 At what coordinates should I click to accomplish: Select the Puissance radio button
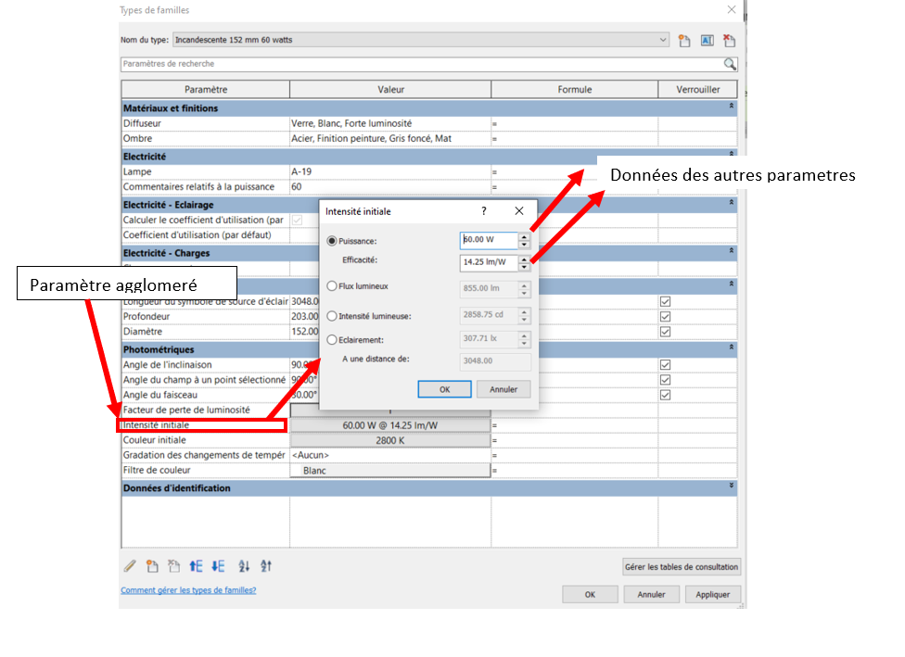(332, 241)
